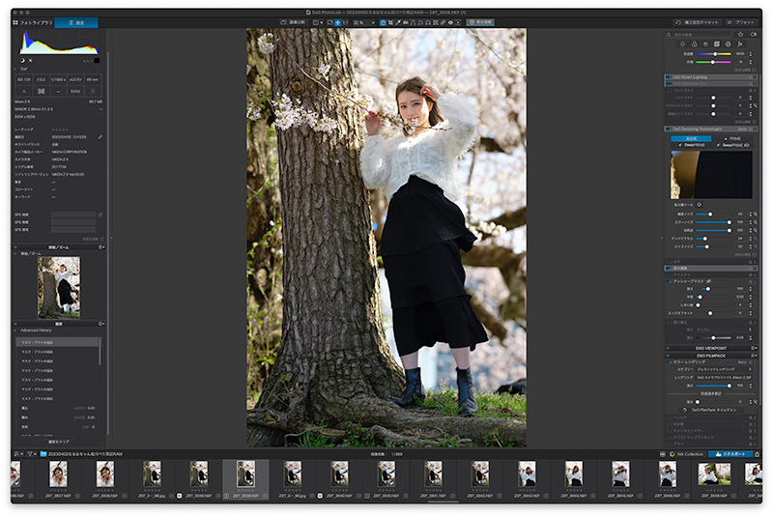Open the 32% zoom level dropdown
The height and width of the screenshot is (517, 773).
[x=364, y=22]
